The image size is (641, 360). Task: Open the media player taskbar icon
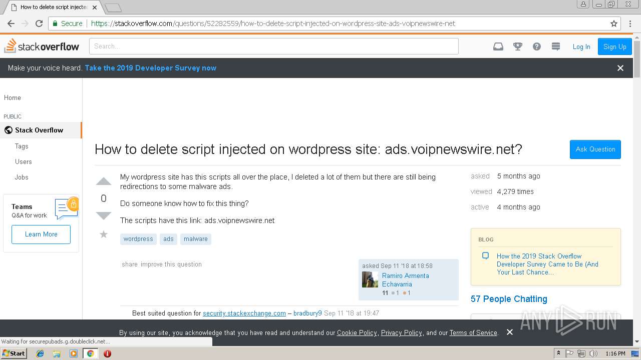(x=74, y=353)
